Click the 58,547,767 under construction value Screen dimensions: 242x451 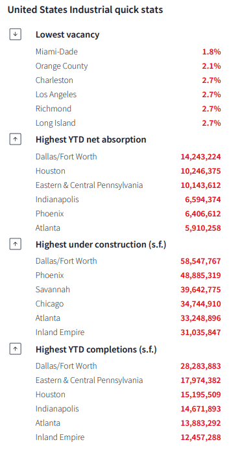201,261
